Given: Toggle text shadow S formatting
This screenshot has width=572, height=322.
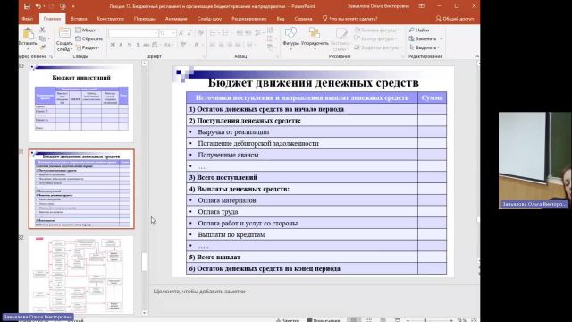Looking at the screenshot, I should point(138,45).
